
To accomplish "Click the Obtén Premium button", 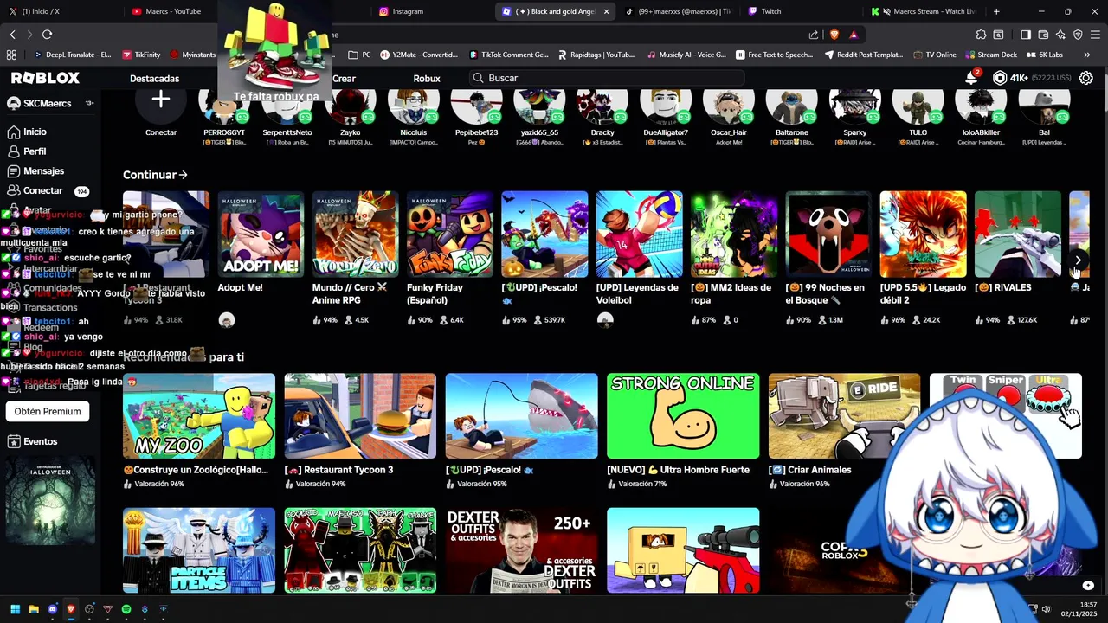I will (x=48, y=411).
